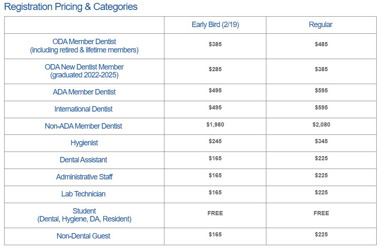Image resolution: width=385 pixels, height=251 pixels.
Task: Click the International Dentist category
Action: tap(84, 109)
